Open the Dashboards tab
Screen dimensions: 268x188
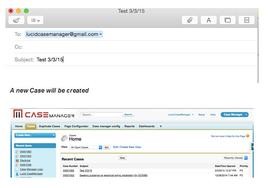(x=147, y=126)
